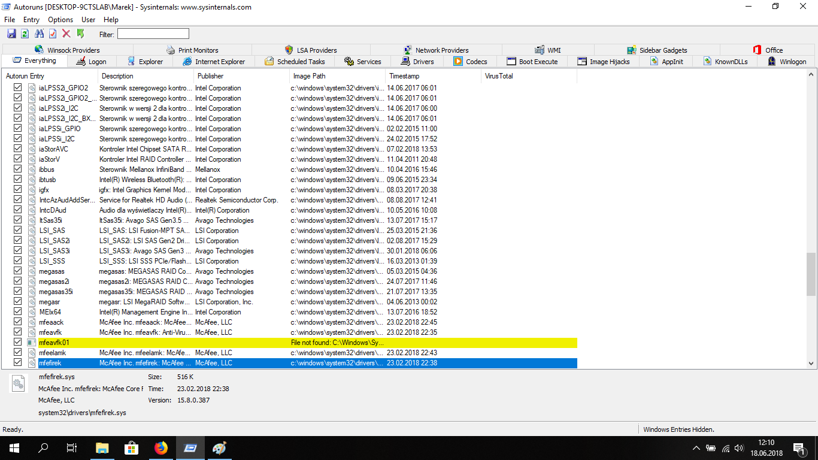The width and height of the screenshot is (818, 460).
Task: Switch to the WMI tab
Action: point(548,50)
